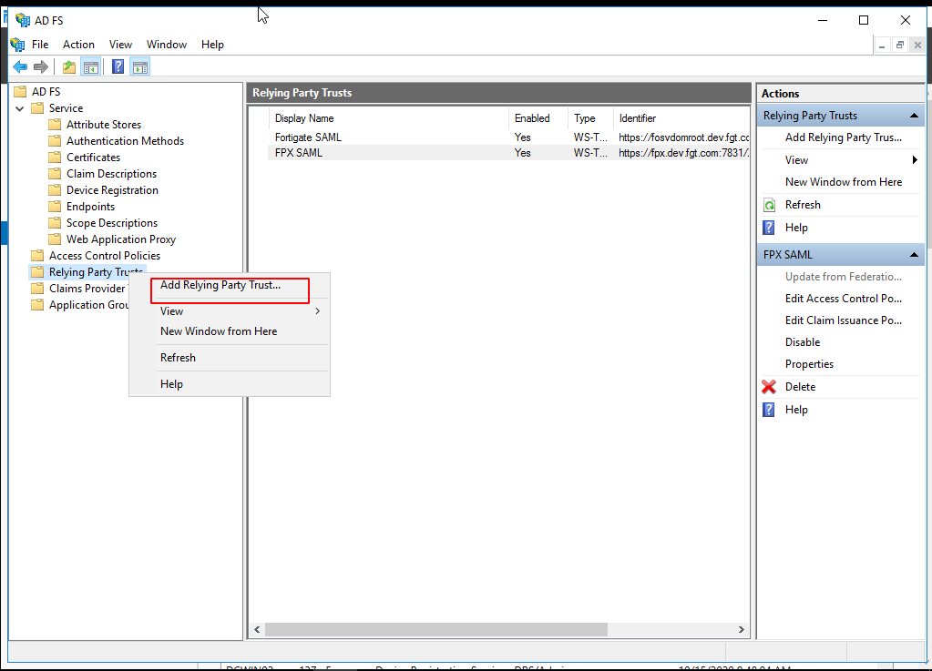Viewport: 932px width, 671px height.
Task: Choose New Window from Here in context menu
Action: point(230,331)
